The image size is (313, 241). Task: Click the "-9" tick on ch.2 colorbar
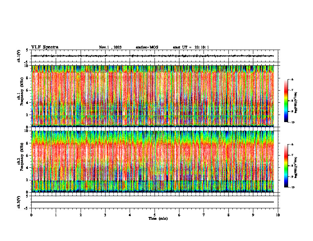coord(292,176)
